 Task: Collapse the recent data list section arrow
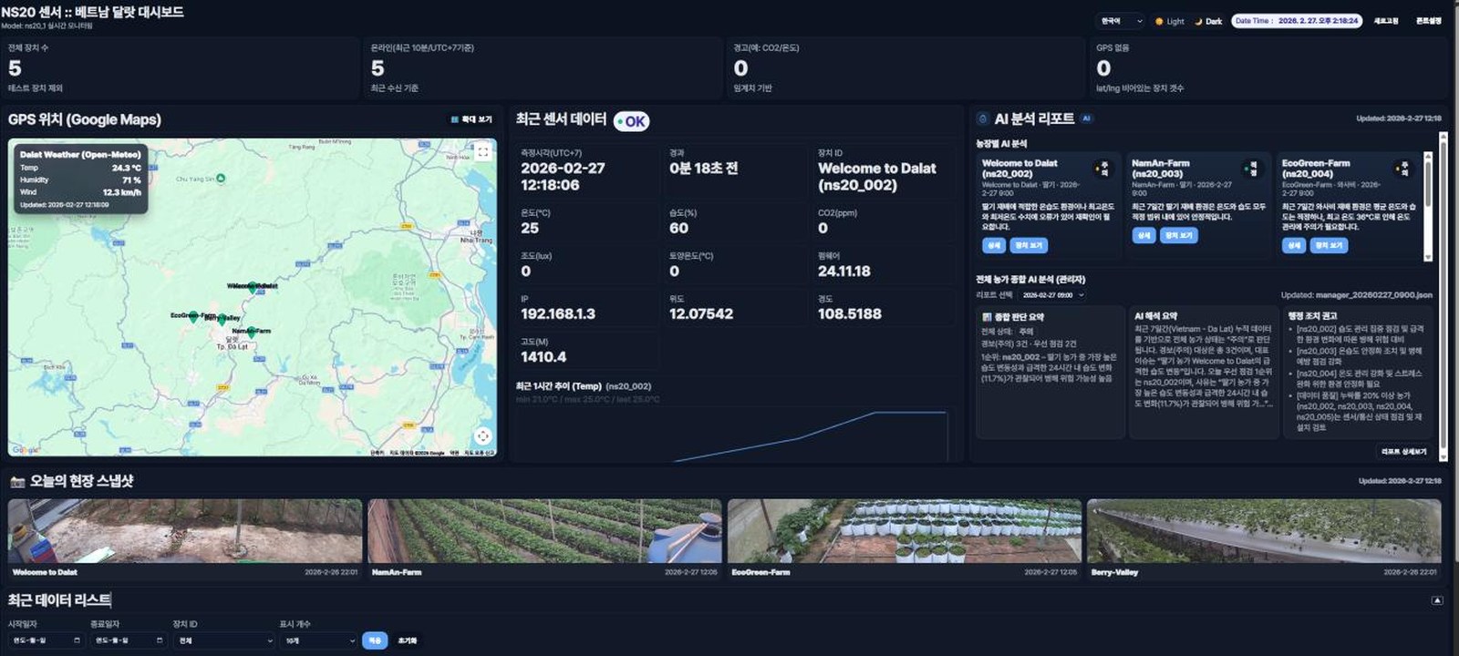1437,600
